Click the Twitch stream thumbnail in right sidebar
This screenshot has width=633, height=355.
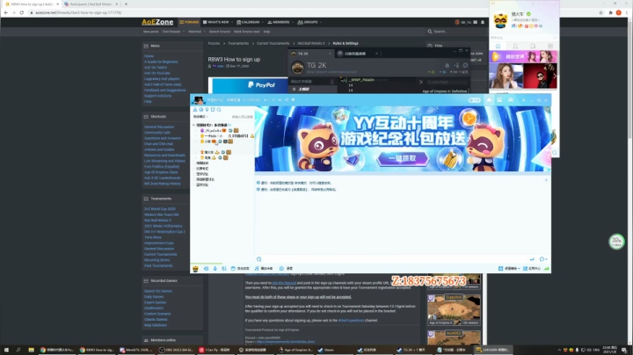tap(454, 309)
